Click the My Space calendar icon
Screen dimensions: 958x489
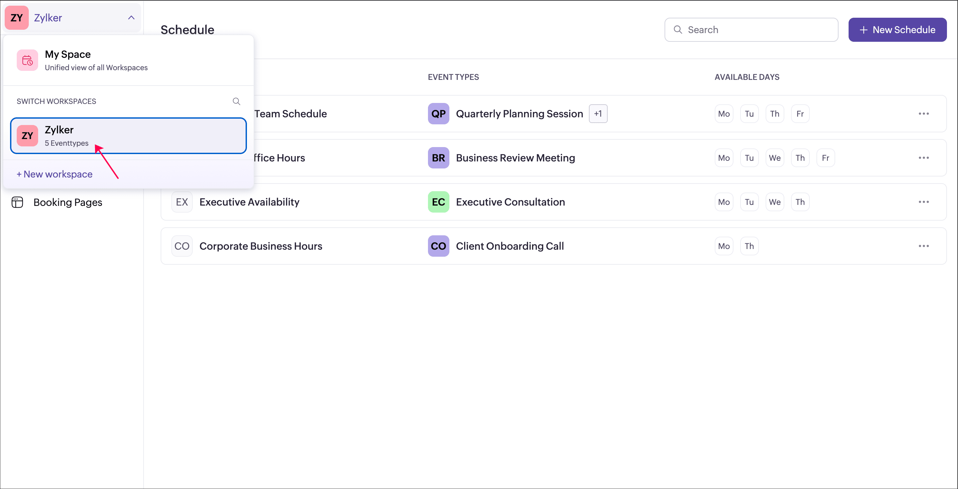pos(27,60)
